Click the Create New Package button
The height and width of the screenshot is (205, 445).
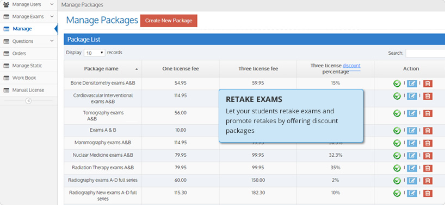point(169,21)
